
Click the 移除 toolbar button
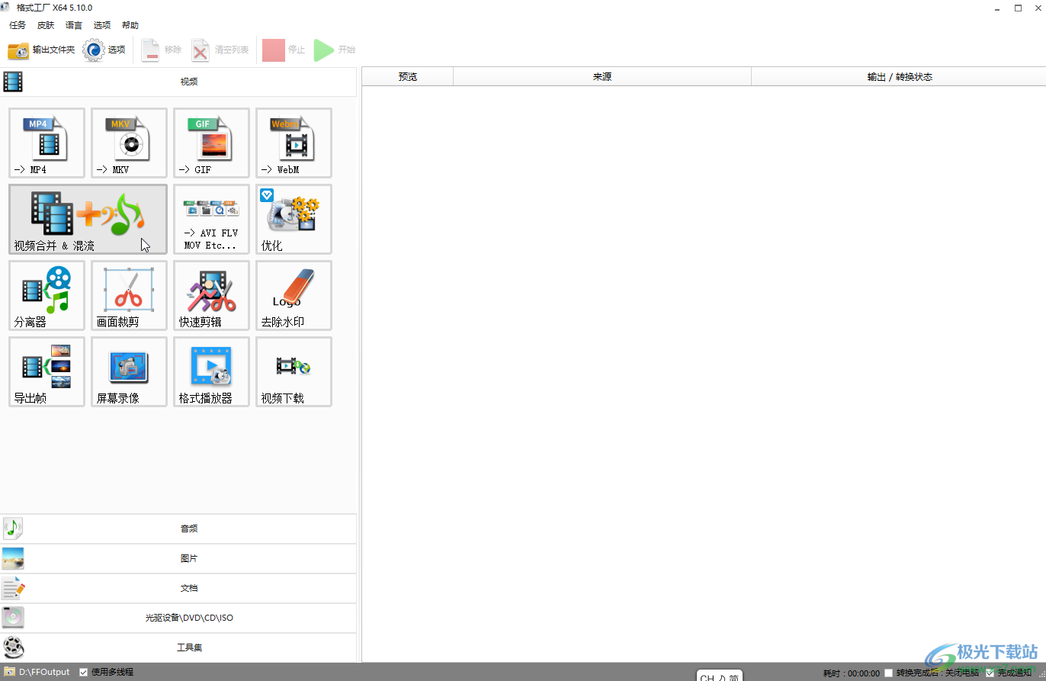[161, 50]
